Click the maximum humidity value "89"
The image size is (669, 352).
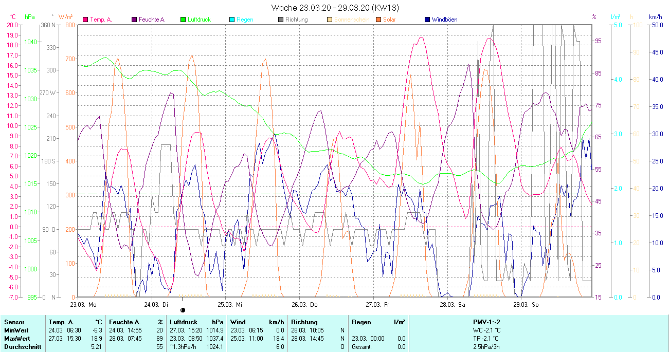tap(159, 339)
